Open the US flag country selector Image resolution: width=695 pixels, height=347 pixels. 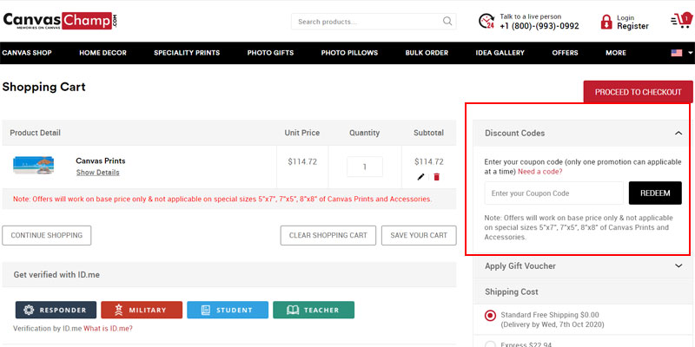tap(681, 53)
